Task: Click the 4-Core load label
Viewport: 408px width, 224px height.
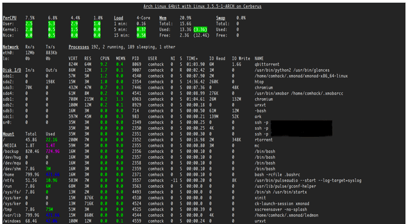Action: click(x=143, y=18)
